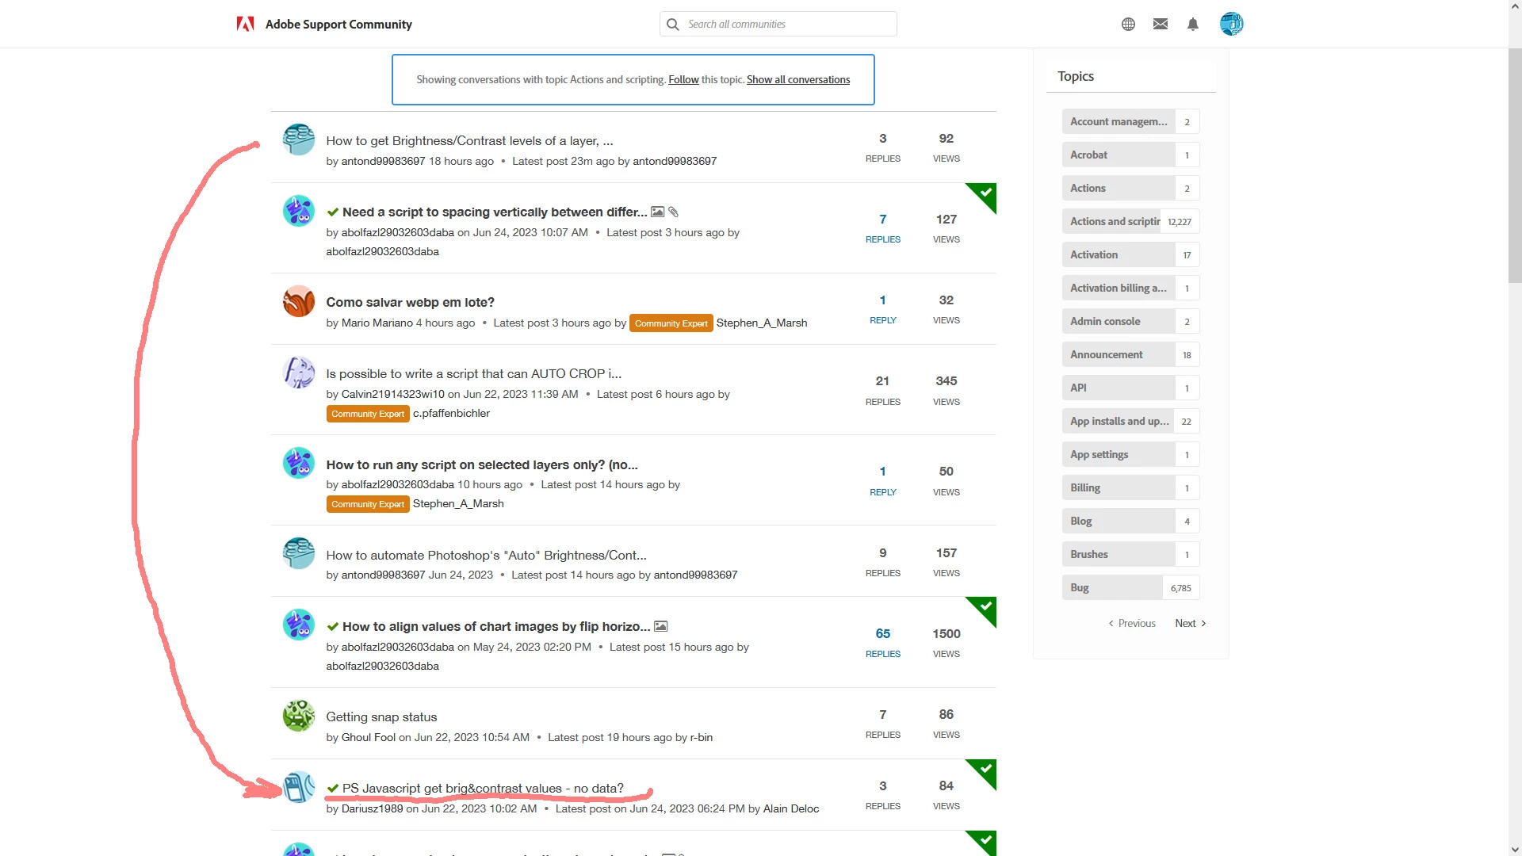The width and height of the screenshot is (1522, 856).
Task: Click the image attachment icon on spacing script post
Action: (x=657, y=212)
